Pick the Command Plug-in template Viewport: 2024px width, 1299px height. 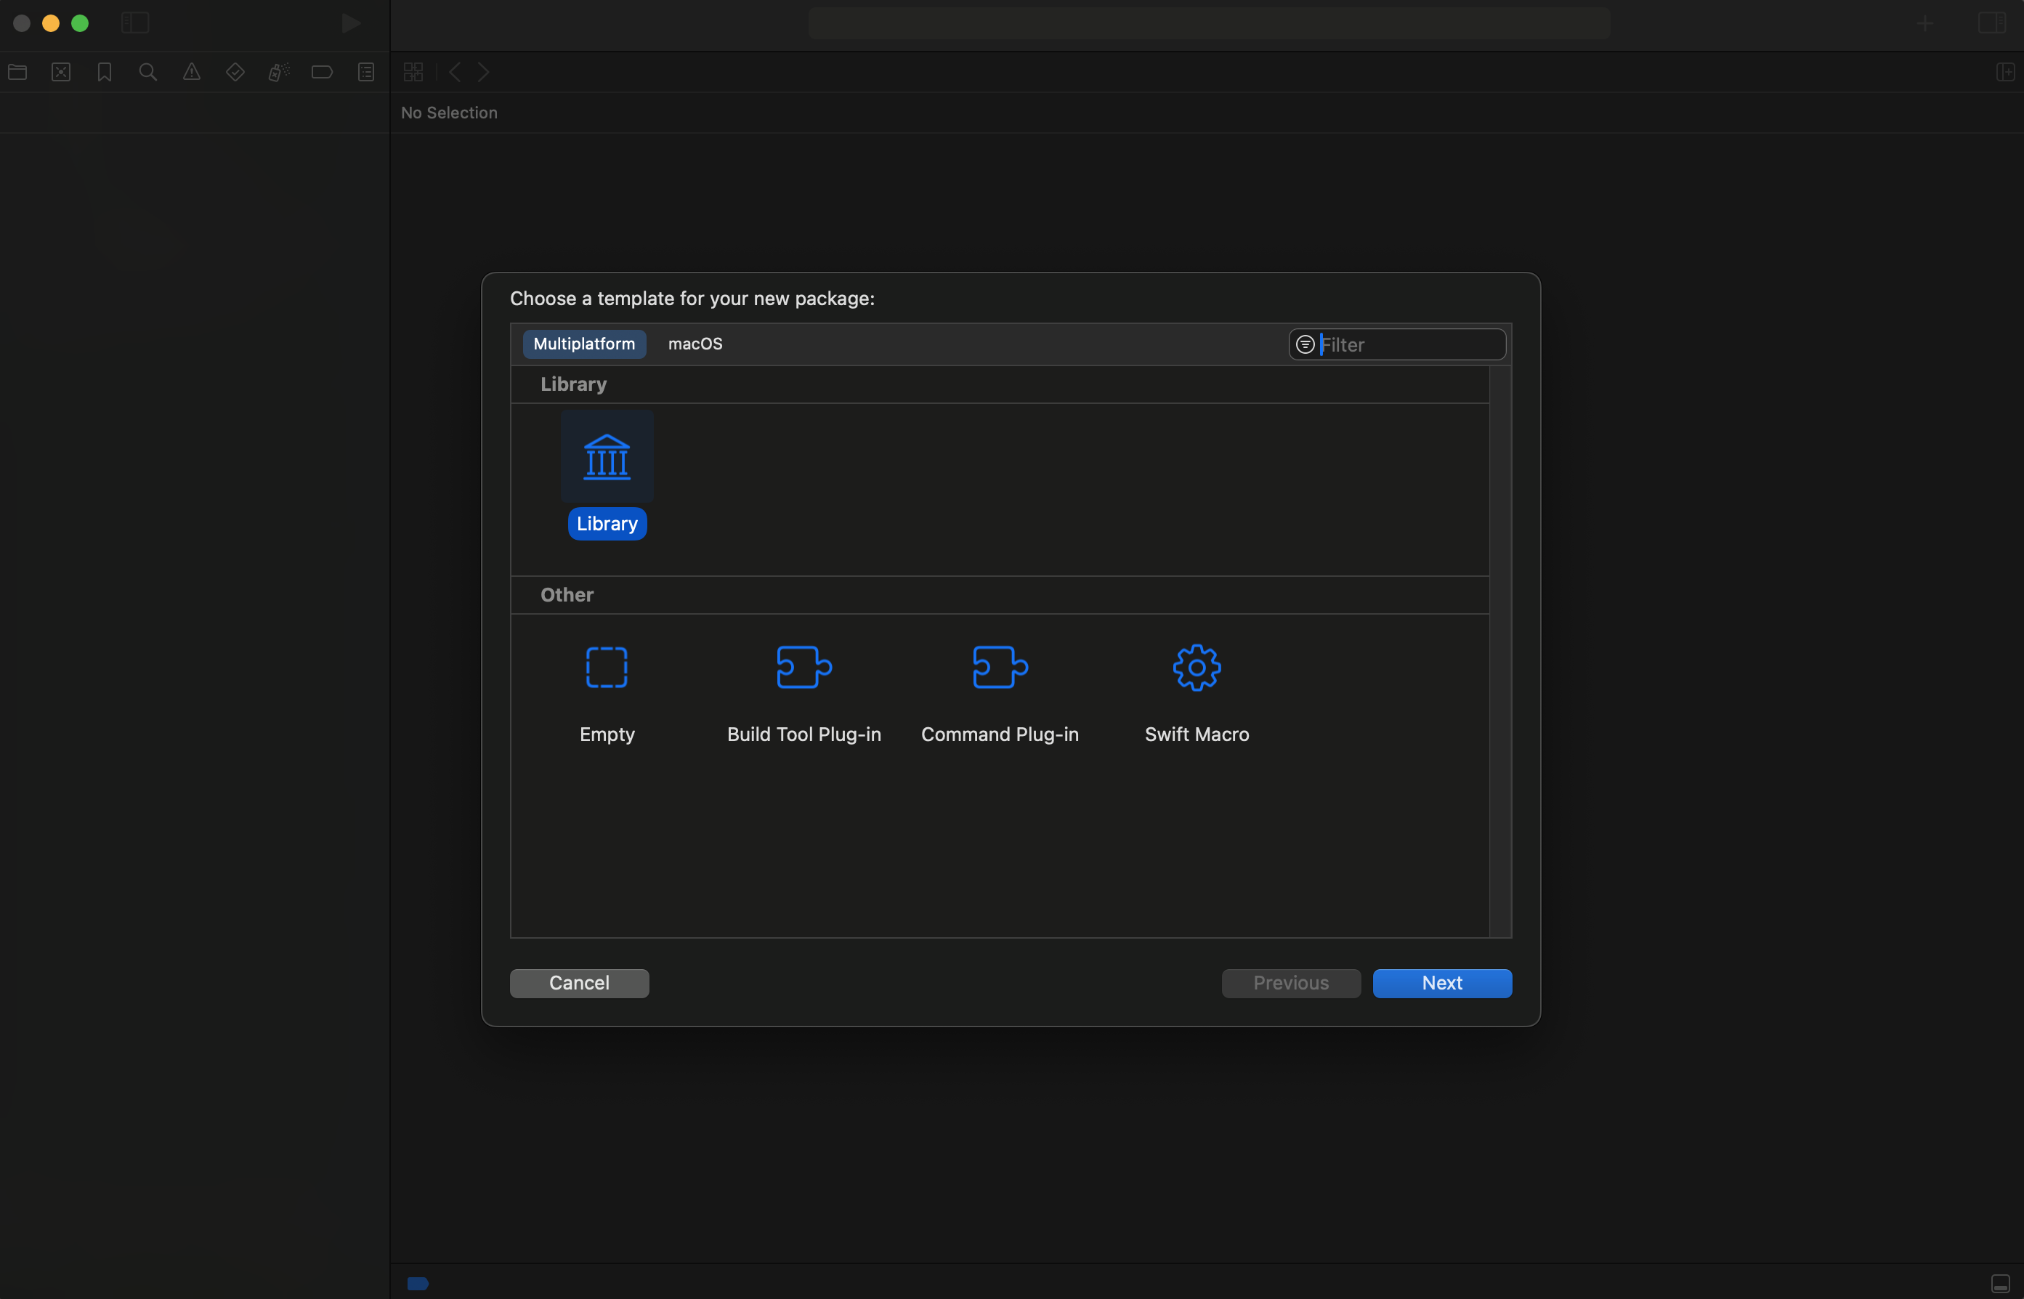[x=1000, y=667]
